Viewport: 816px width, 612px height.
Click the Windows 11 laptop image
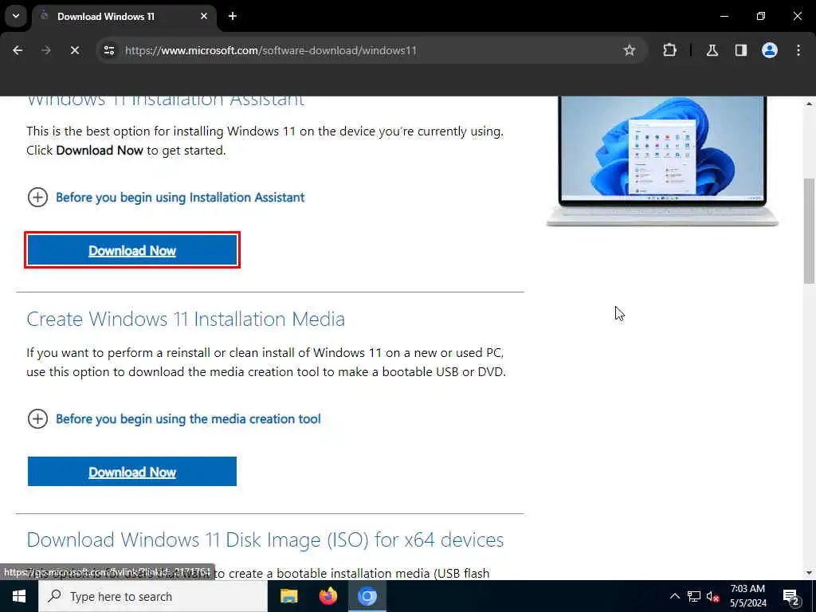[662, 161]
